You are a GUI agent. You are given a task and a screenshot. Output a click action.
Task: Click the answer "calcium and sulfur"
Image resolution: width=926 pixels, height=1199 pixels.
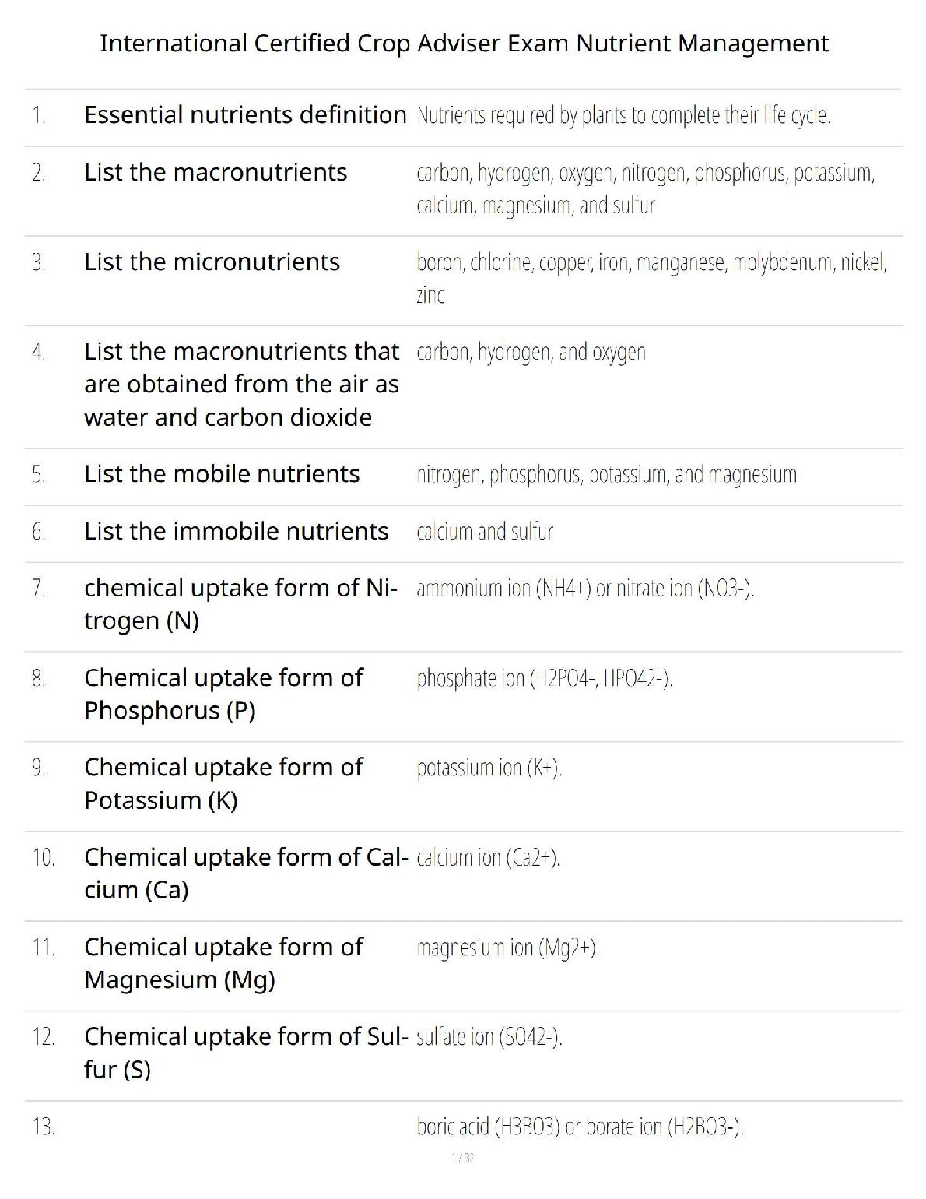(x=485, y=532)
